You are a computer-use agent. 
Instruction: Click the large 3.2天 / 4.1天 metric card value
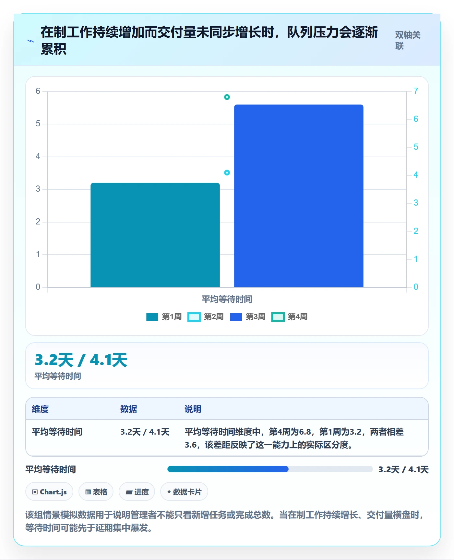coord(81,360)
